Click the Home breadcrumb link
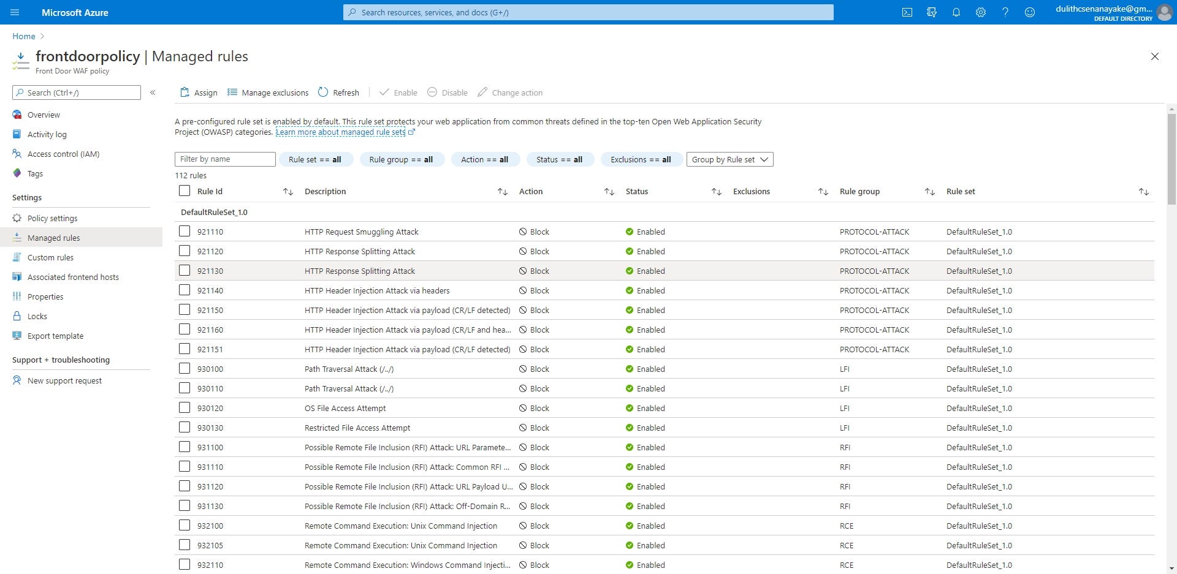This screenshot has width=1177, height=574. tap(24, 36)
